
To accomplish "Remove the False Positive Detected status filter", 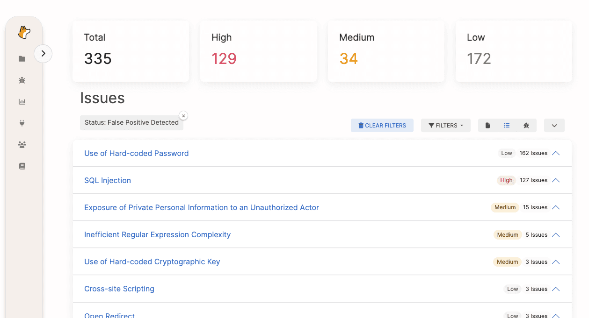I will (183, 116).
